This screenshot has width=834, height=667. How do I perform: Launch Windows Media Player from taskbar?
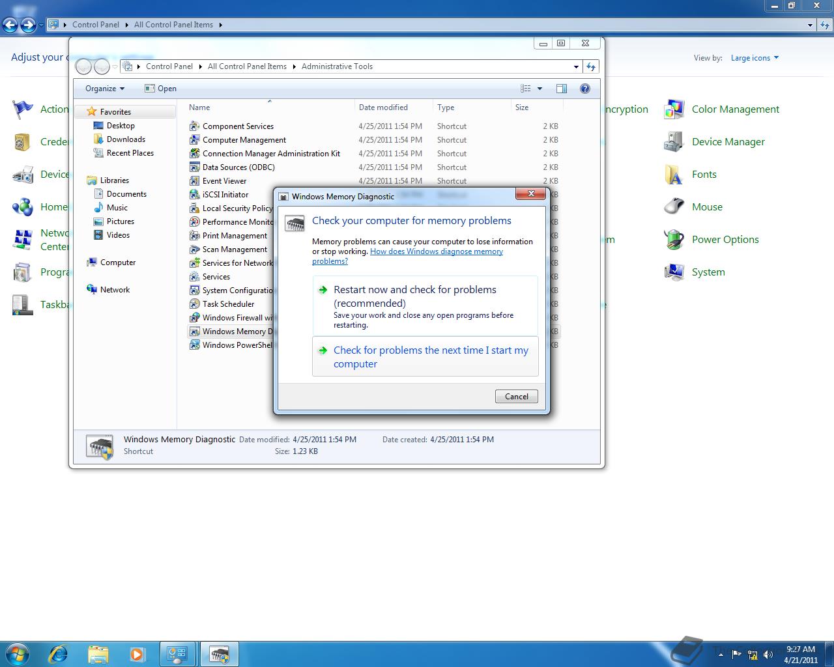click(137, 654)
